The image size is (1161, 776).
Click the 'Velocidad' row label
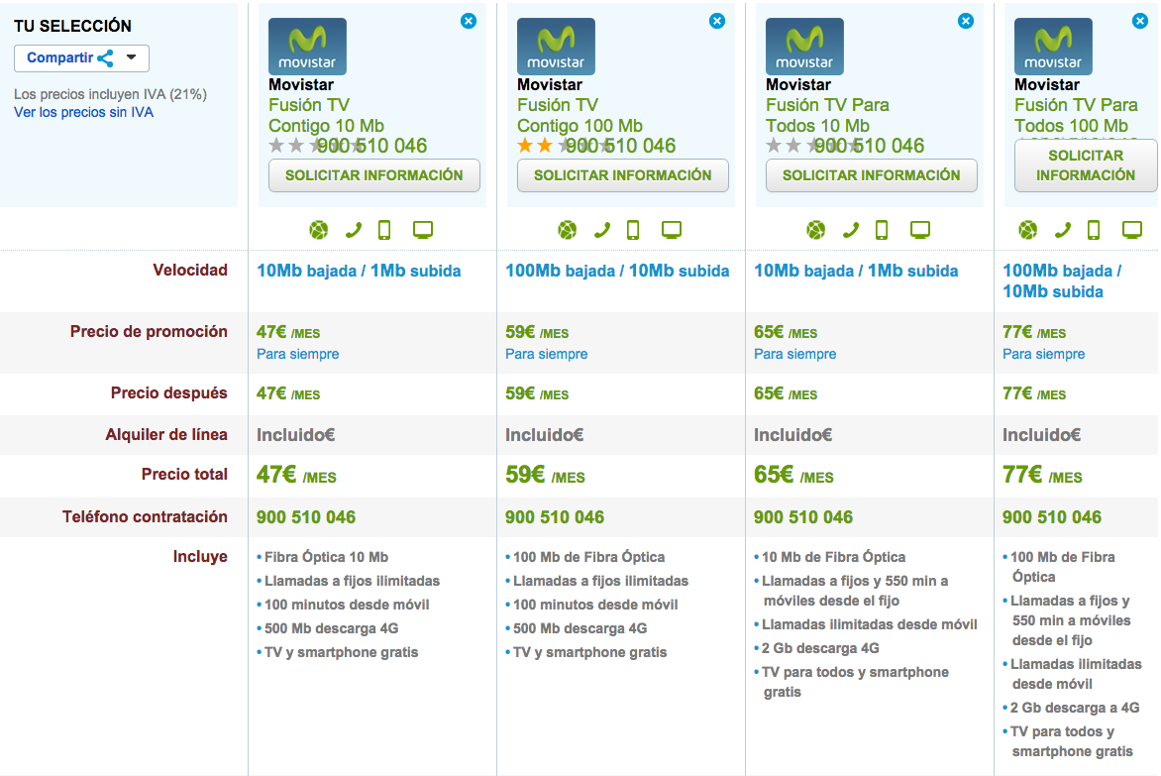pyautogui.click(x=190, y=271)
